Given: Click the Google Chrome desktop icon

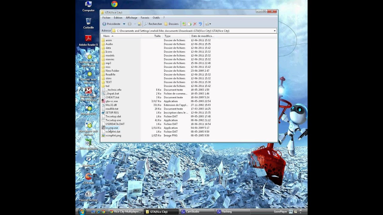Looking at the screenshot, I should (x=114, y=4).
